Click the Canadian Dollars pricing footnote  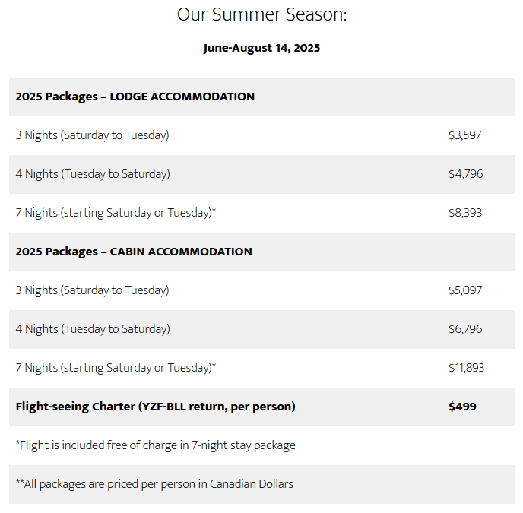coord(154,484)
